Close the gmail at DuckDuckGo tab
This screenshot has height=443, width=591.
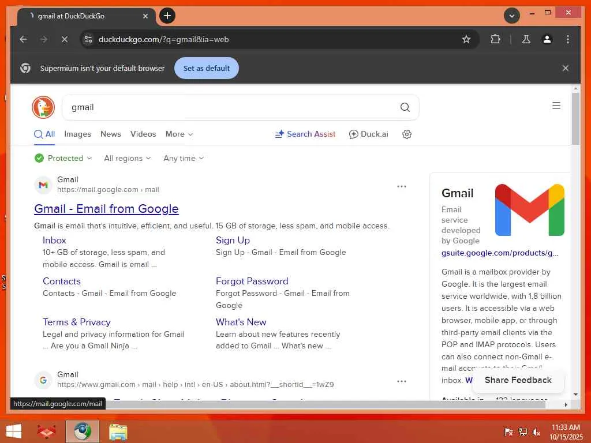click(x=145, y=16)
